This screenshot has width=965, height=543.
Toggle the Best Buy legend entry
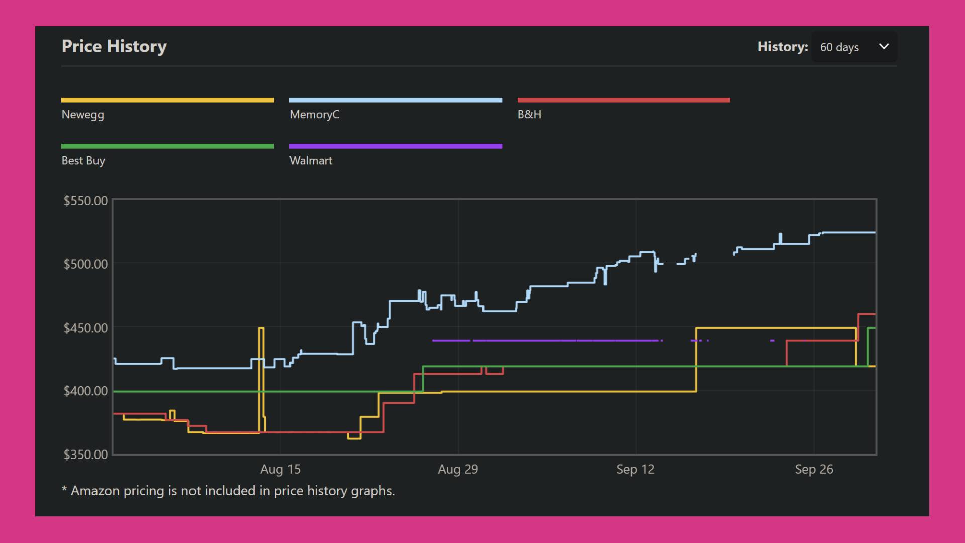[x=167, y=155]
